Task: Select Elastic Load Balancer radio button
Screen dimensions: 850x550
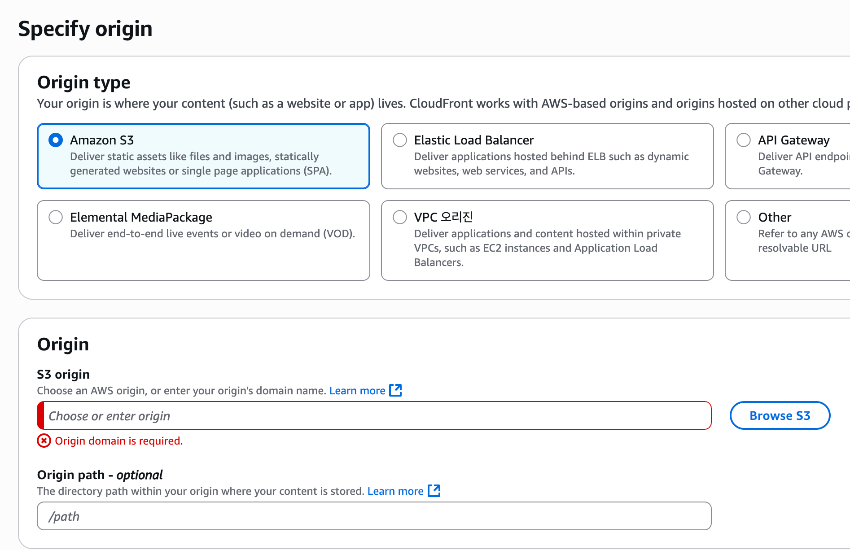Action: 399,140
